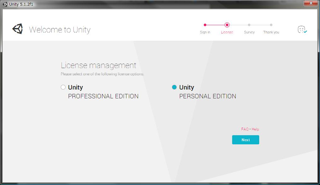Click the License management heading

[x=98, y=66]
